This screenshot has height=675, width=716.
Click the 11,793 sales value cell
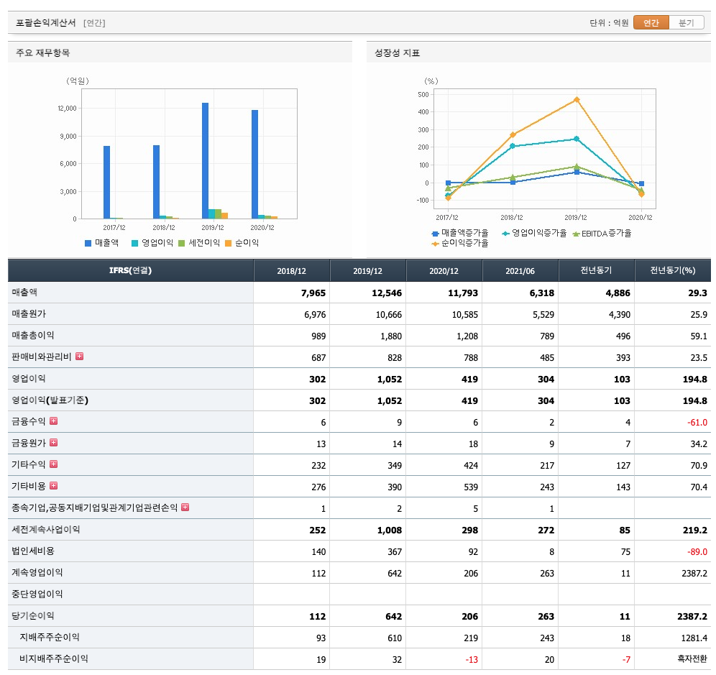[x=444, y=293]
